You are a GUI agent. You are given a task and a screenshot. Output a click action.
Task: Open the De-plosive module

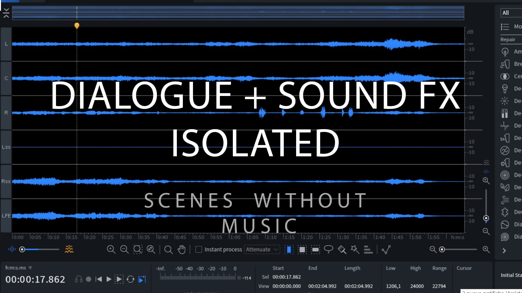[505, 163]
